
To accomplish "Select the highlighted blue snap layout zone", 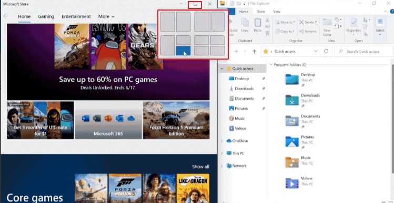I will 183,51.
